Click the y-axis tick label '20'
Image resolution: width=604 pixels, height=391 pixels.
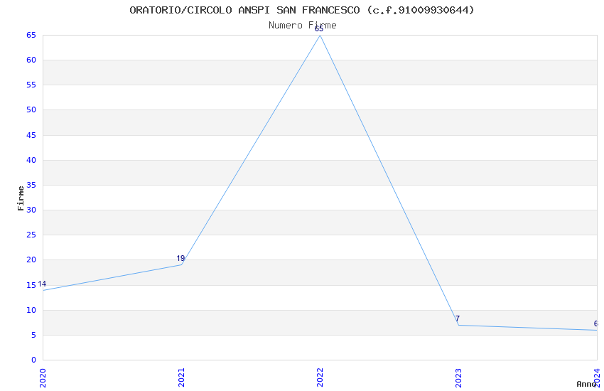[x=31, y=260]
